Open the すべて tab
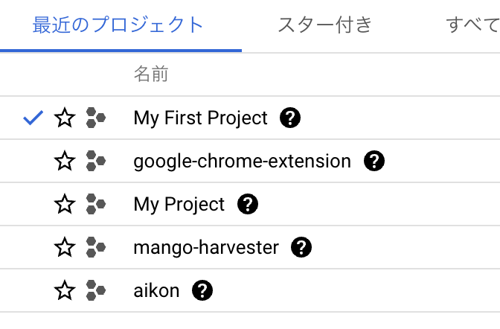Viewport: 500px width, 329px height. point(473,25)
